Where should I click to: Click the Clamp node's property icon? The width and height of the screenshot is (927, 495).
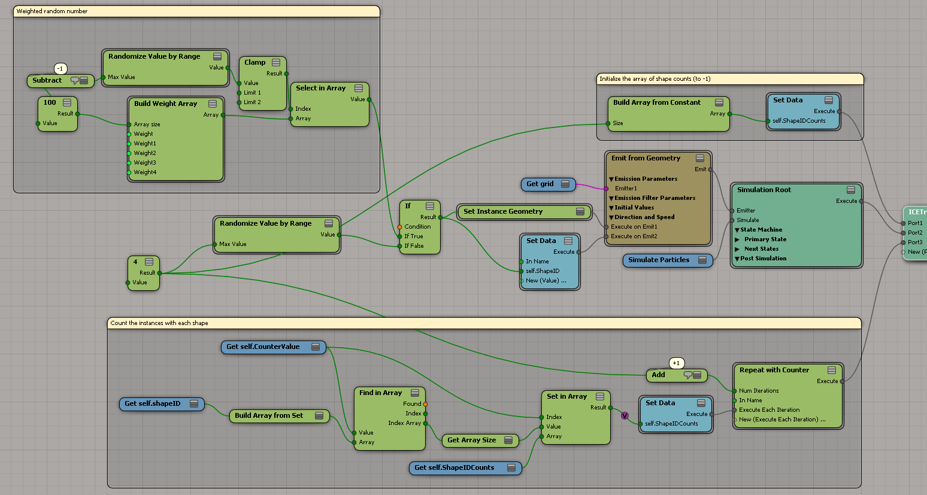[276, 62]
